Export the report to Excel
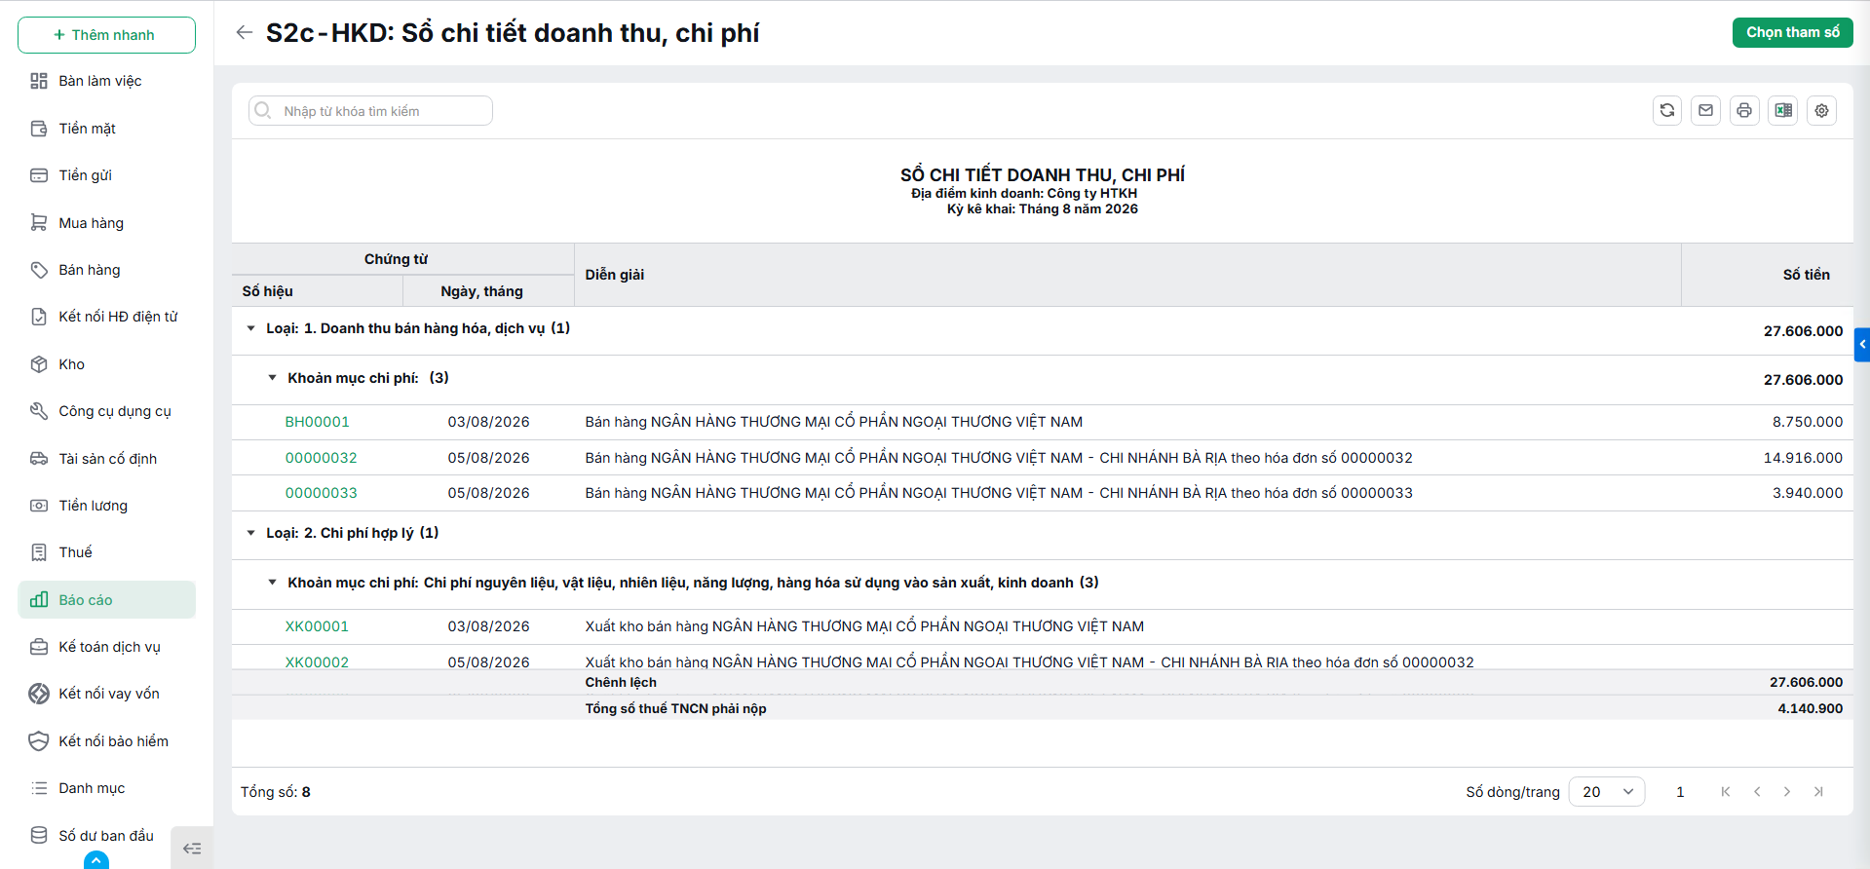The width and height of the screenshot is (1870, 869). pyautogui.click(x=1783, y=110)
